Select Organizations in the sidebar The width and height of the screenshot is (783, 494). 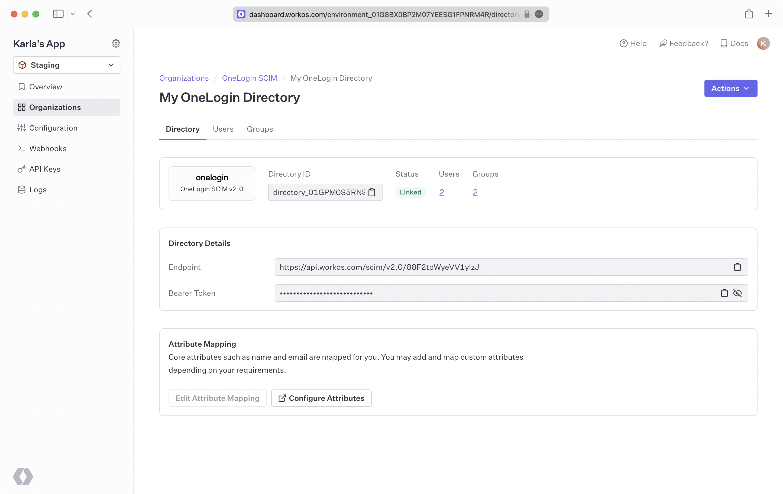[x=55, y=107]
